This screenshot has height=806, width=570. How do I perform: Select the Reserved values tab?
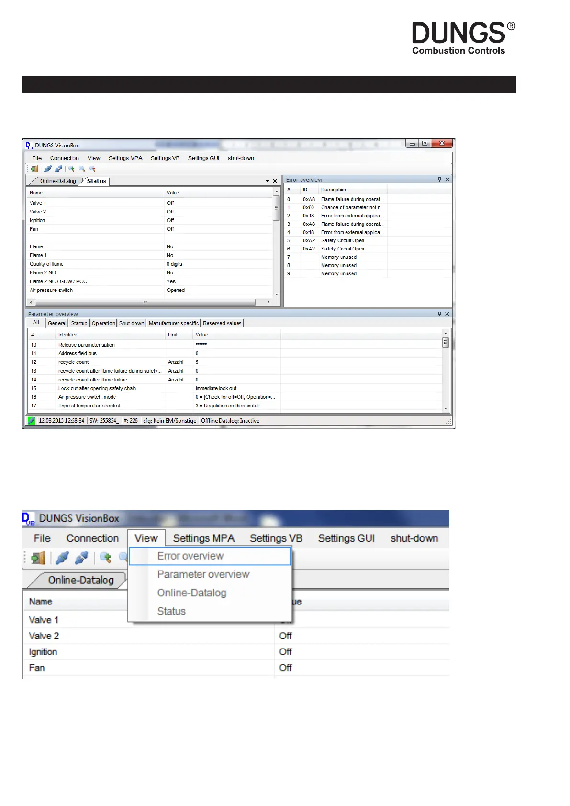tap(222, 323)
